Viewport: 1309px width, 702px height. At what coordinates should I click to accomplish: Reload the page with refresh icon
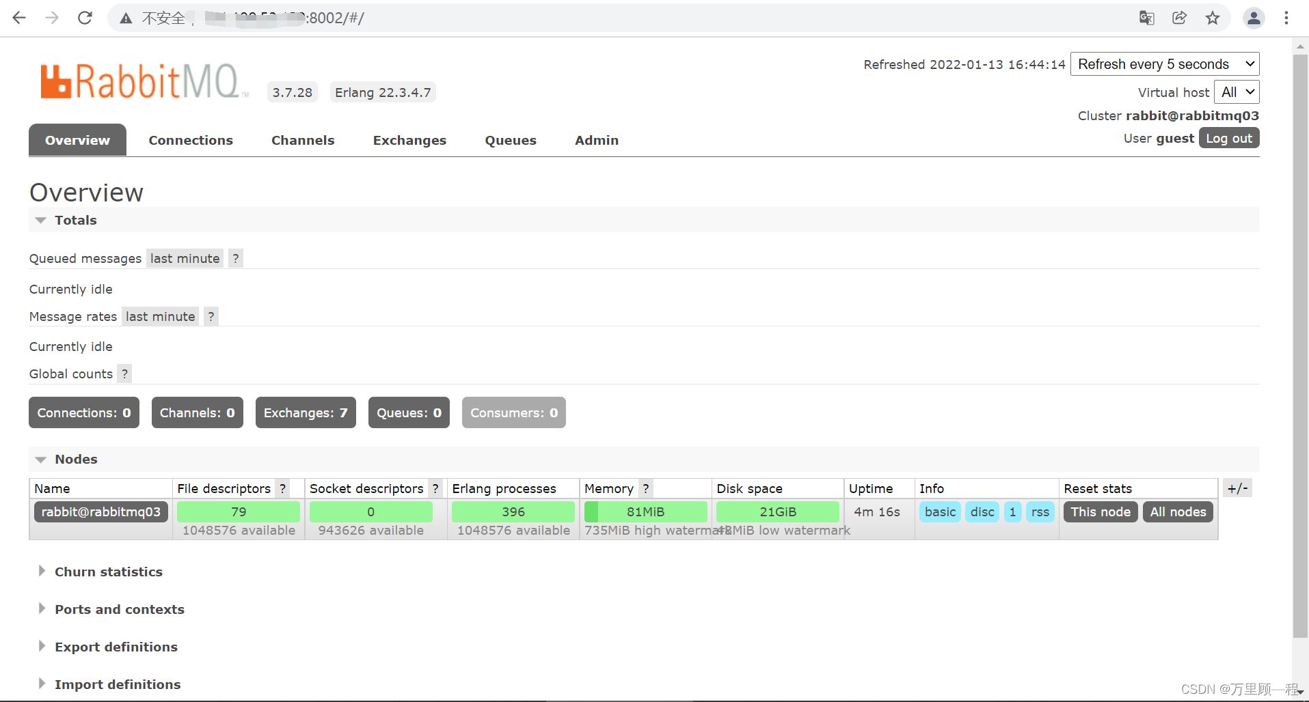[85, 18]
